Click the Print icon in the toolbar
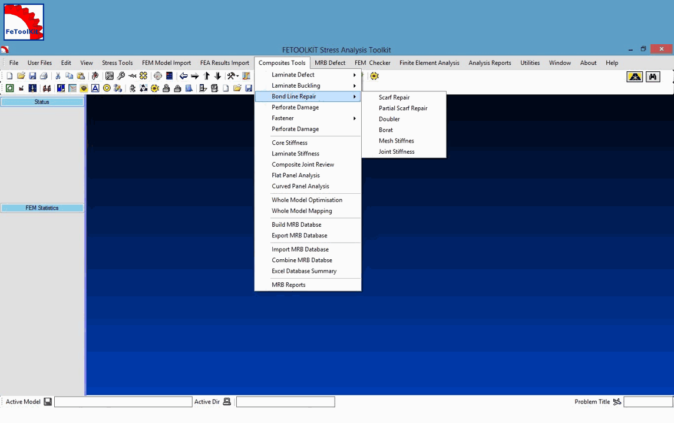674x423 pixels. (44, 76)
